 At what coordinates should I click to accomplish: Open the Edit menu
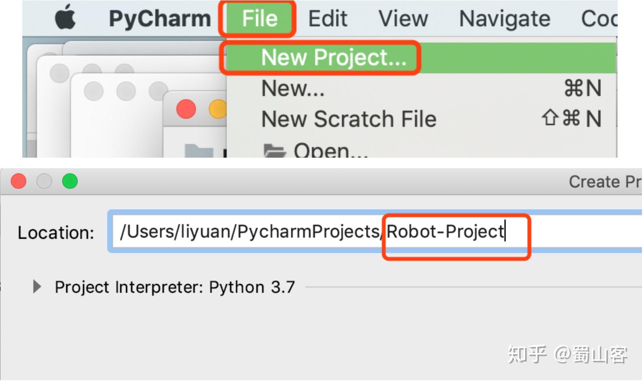[x=328, y=19]
